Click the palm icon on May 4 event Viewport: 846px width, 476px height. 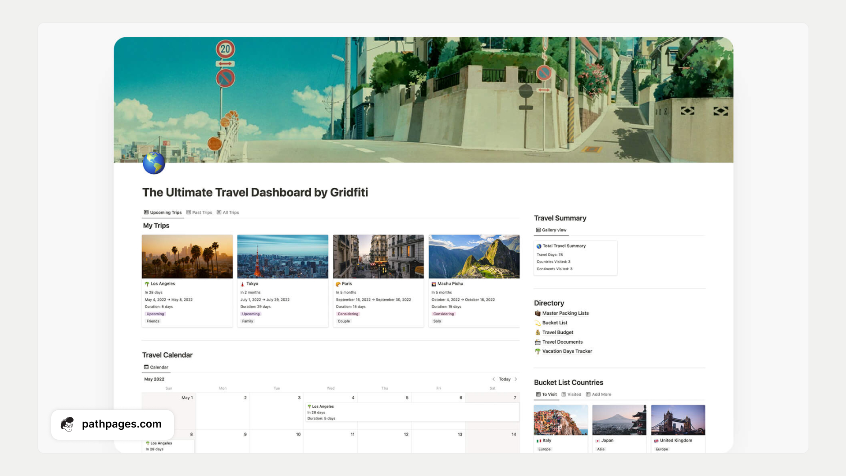pyautogui.click(x=309, y=406)
